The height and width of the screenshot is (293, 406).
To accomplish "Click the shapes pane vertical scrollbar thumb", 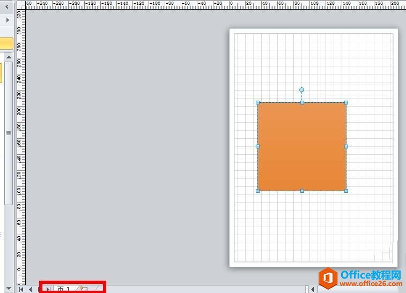I will pyautogui.click(x=9, y=132).
